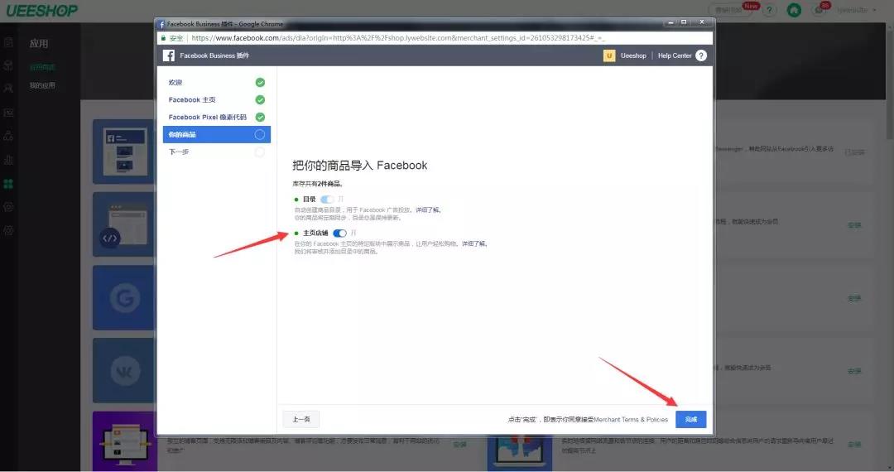
Task: Open 我的应用 in the UEESHOP side menu
Action: [x=42, y=85]
